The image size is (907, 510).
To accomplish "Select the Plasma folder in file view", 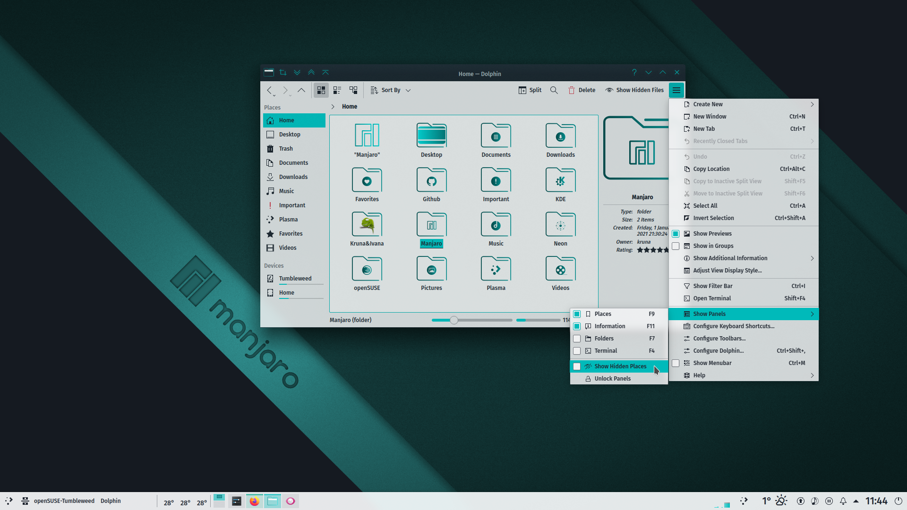I will tap(496, 273).
